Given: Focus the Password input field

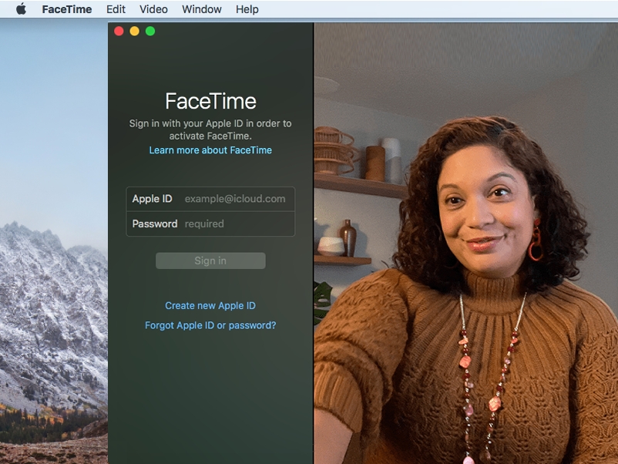Looking at the screenshot, I should (x=210, y=224).
